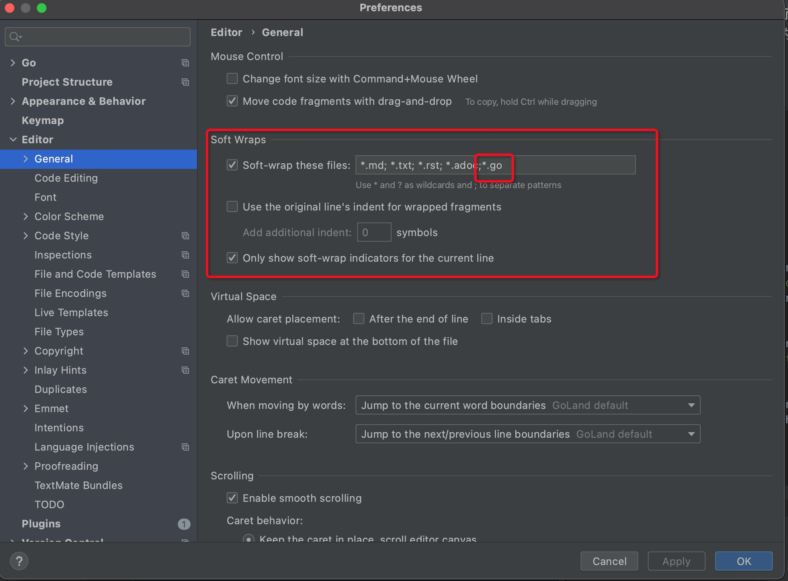Click the search magnifier icon in settings

[15, 37]
